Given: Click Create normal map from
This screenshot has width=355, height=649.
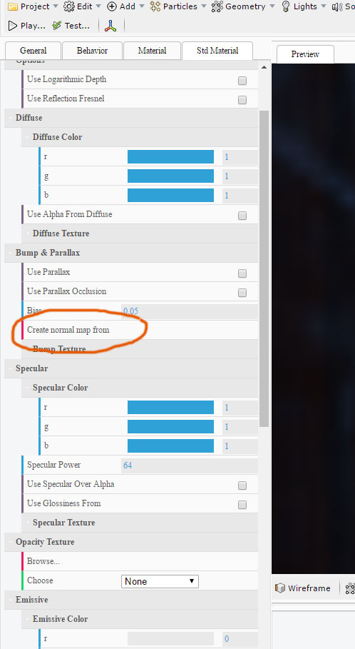Looking at the screenshot, I should pos(68,330).
